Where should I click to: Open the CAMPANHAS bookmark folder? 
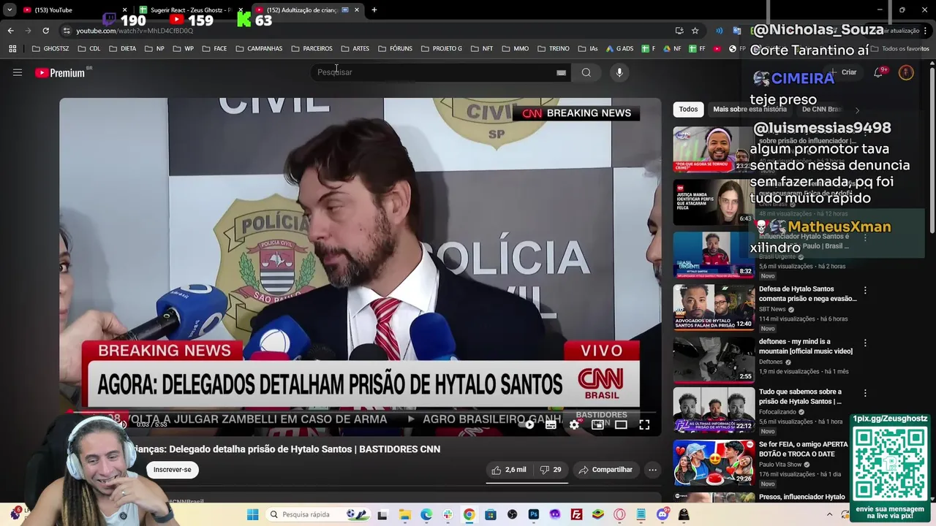[259, 49]
